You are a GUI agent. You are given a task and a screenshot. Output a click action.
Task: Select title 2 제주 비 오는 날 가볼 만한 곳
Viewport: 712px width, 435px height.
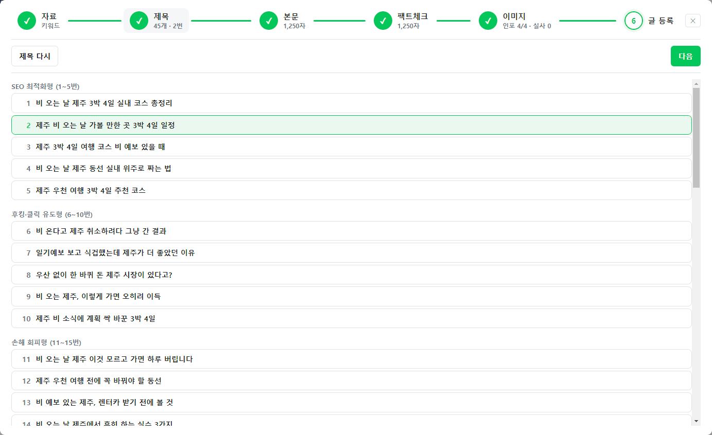tap(351, 125)
